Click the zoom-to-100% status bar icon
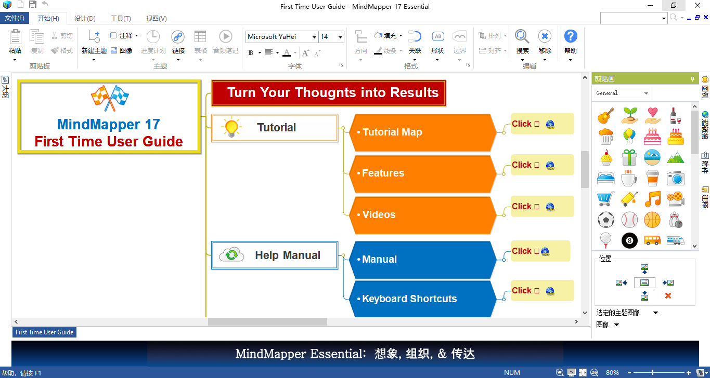This screenshot has height=378, width=710. (594, 373)
